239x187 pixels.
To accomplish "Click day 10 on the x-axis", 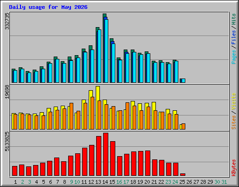I will point(77,182).
